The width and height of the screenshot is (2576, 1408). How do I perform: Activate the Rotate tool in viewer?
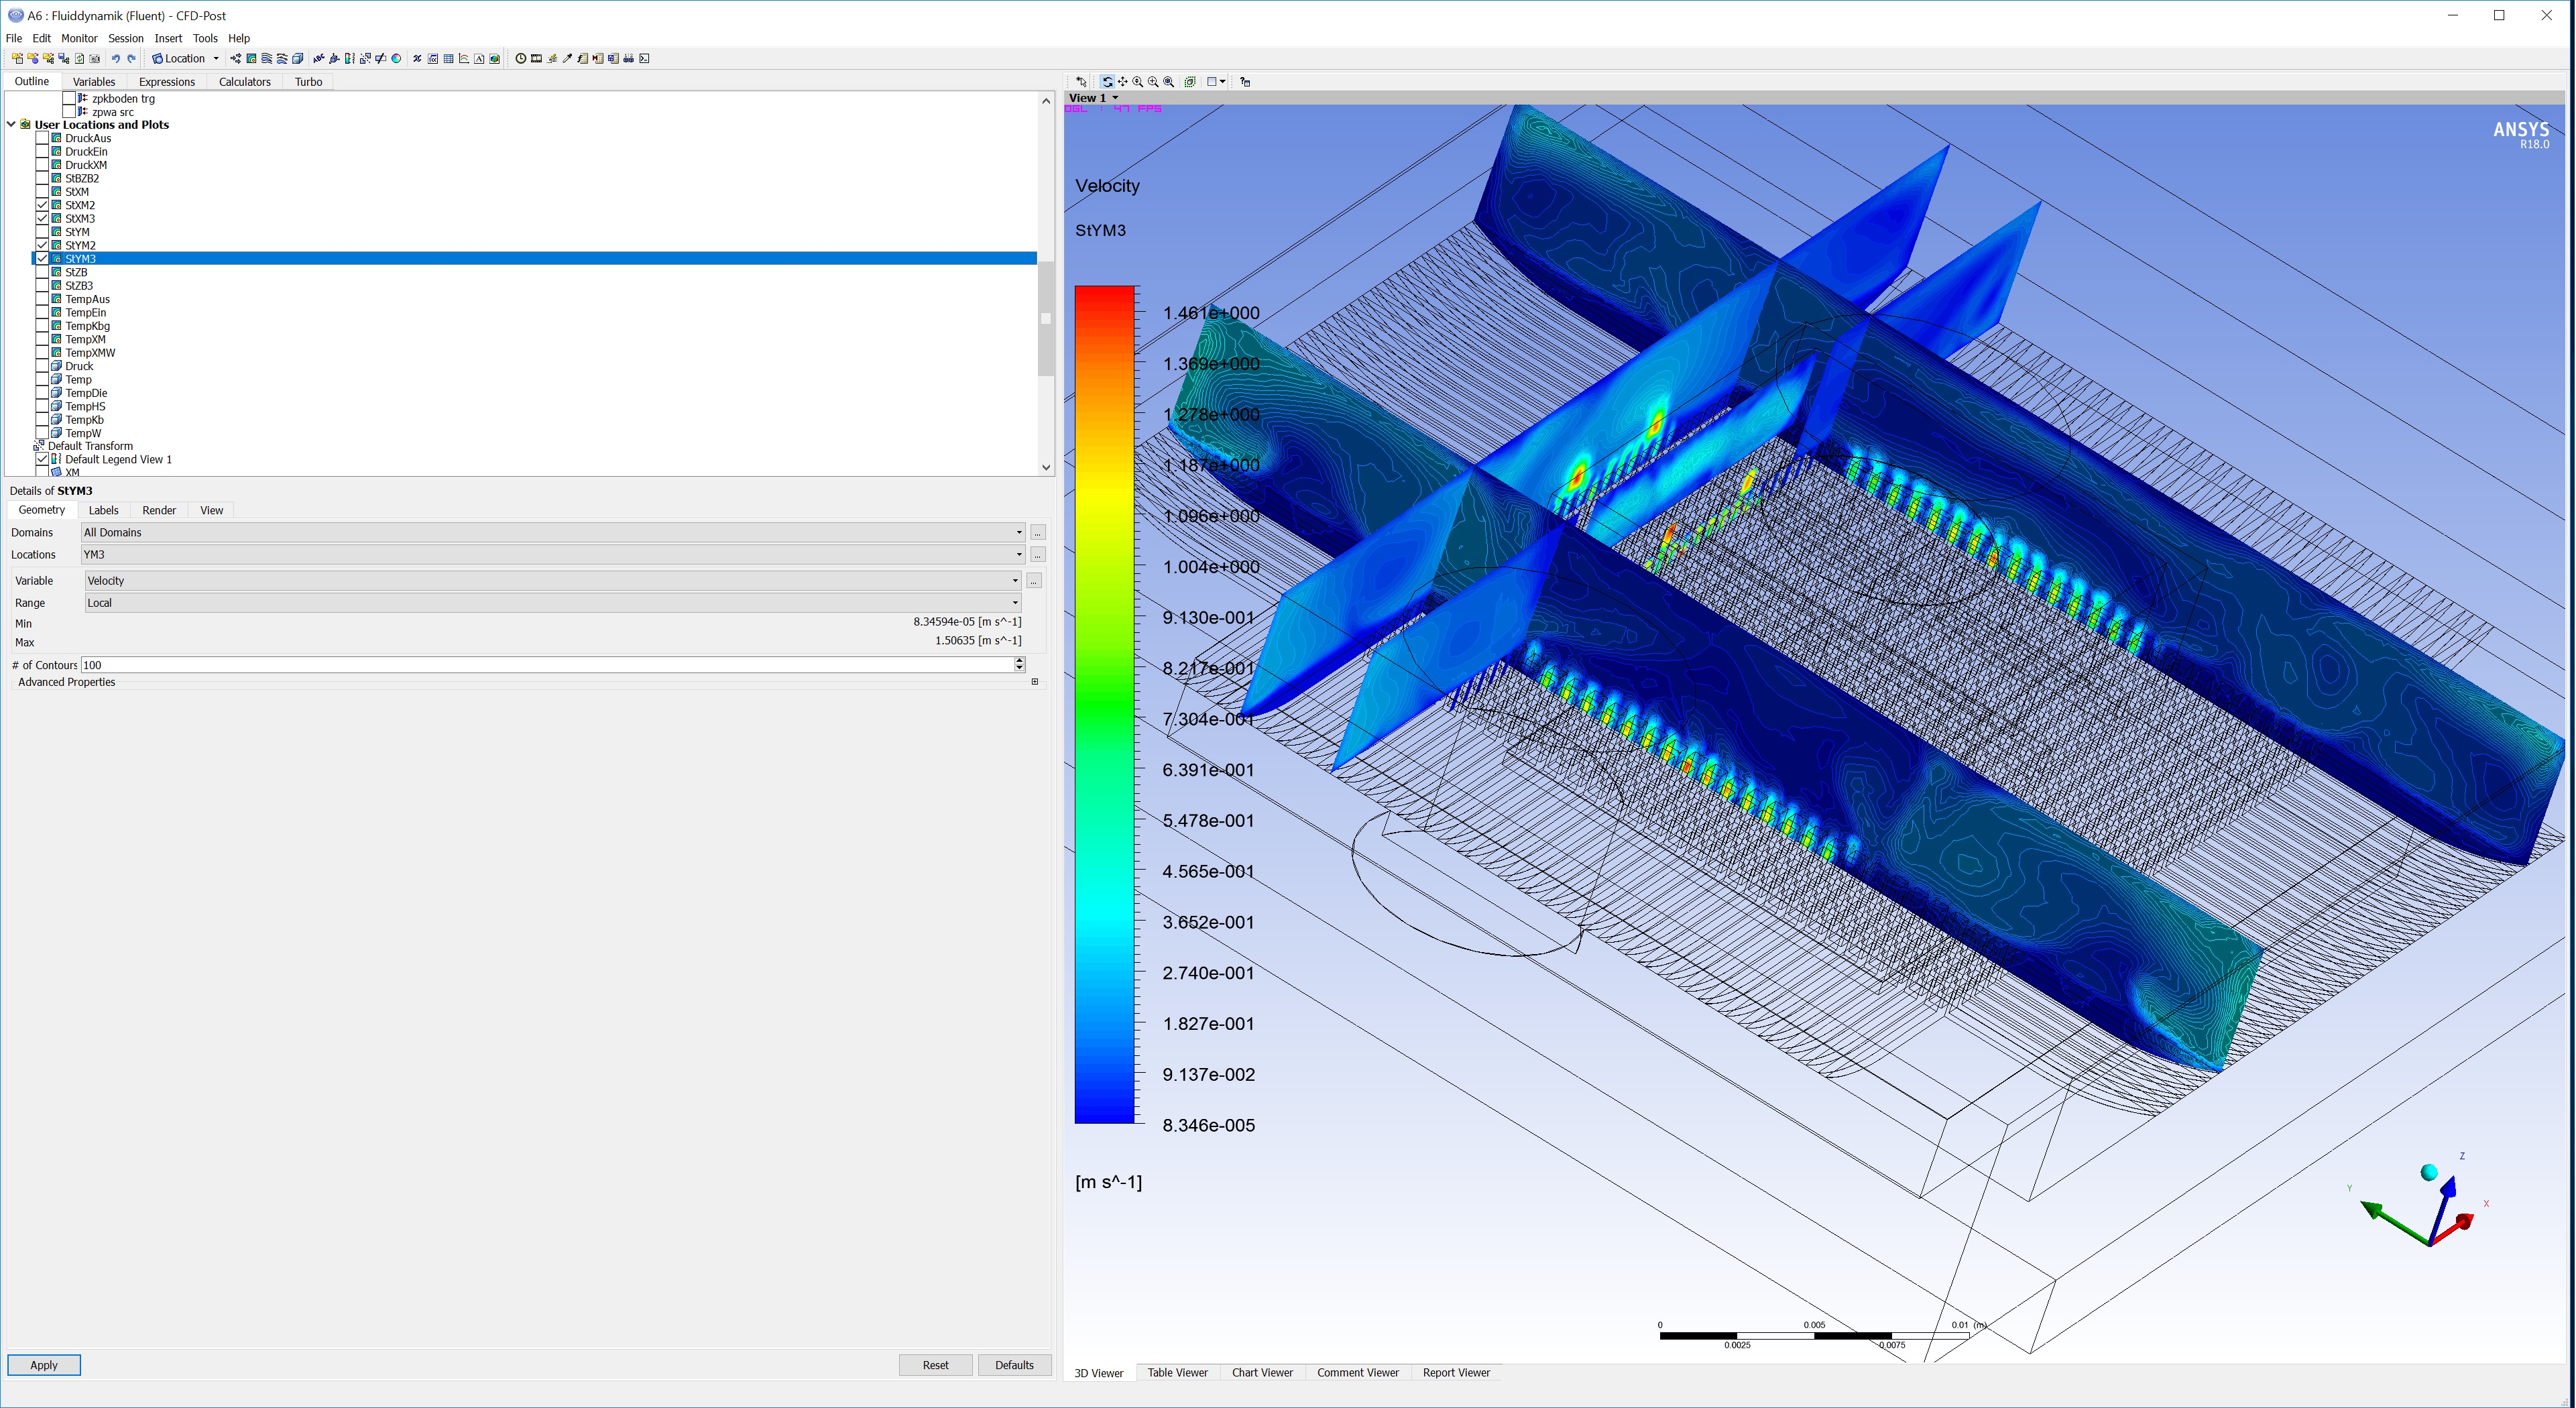pyautogui.click(x=1108, y=82)
